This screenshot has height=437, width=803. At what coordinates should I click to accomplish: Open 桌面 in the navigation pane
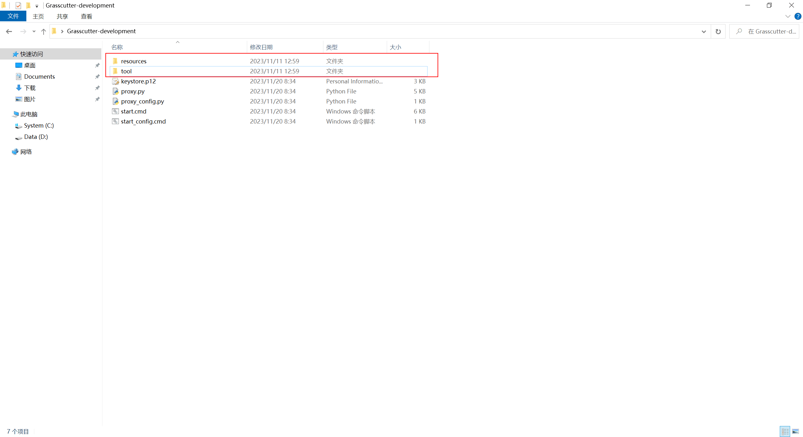[x=30, y=66]
